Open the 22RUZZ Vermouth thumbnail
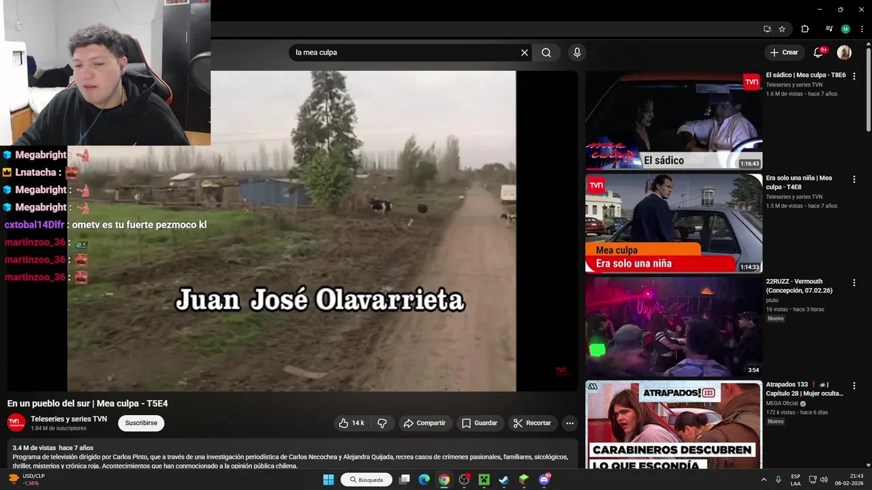872x490 pixels. pos(674,327)
